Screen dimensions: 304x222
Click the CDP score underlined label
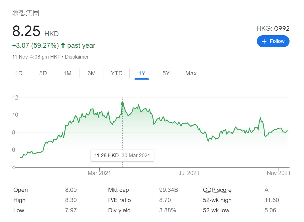coord(217,190)
